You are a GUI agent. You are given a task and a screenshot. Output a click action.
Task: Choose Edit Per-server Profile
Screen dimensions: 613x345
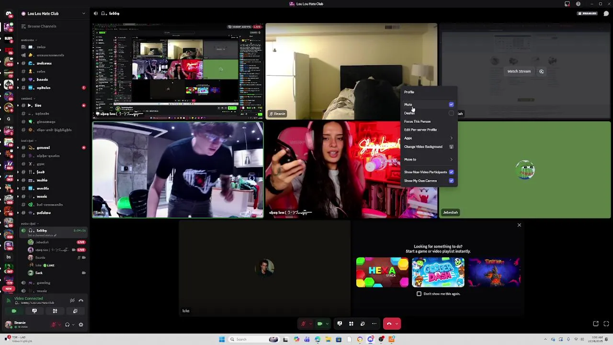pyautogui.click(x=429, y=130)
